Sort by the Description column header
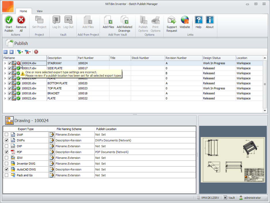This screenshot has height=203, width=270. [62, 58]
